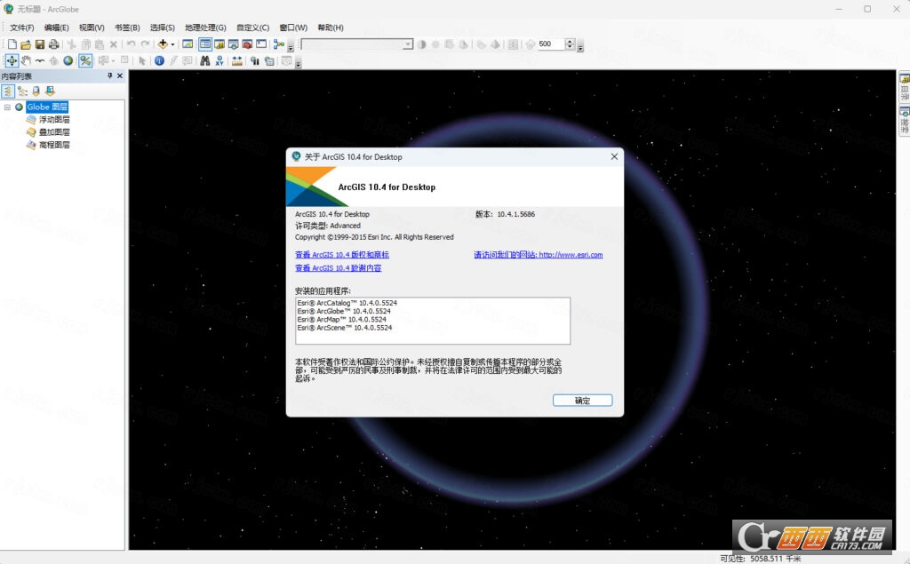The image size is (910, 564).
Task: Open the 地理处理(G) menu
Action: (x=205, y=28)
